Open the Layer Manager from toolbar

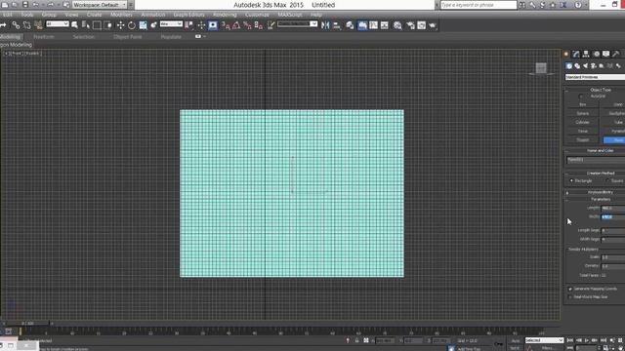click(350, 25)
